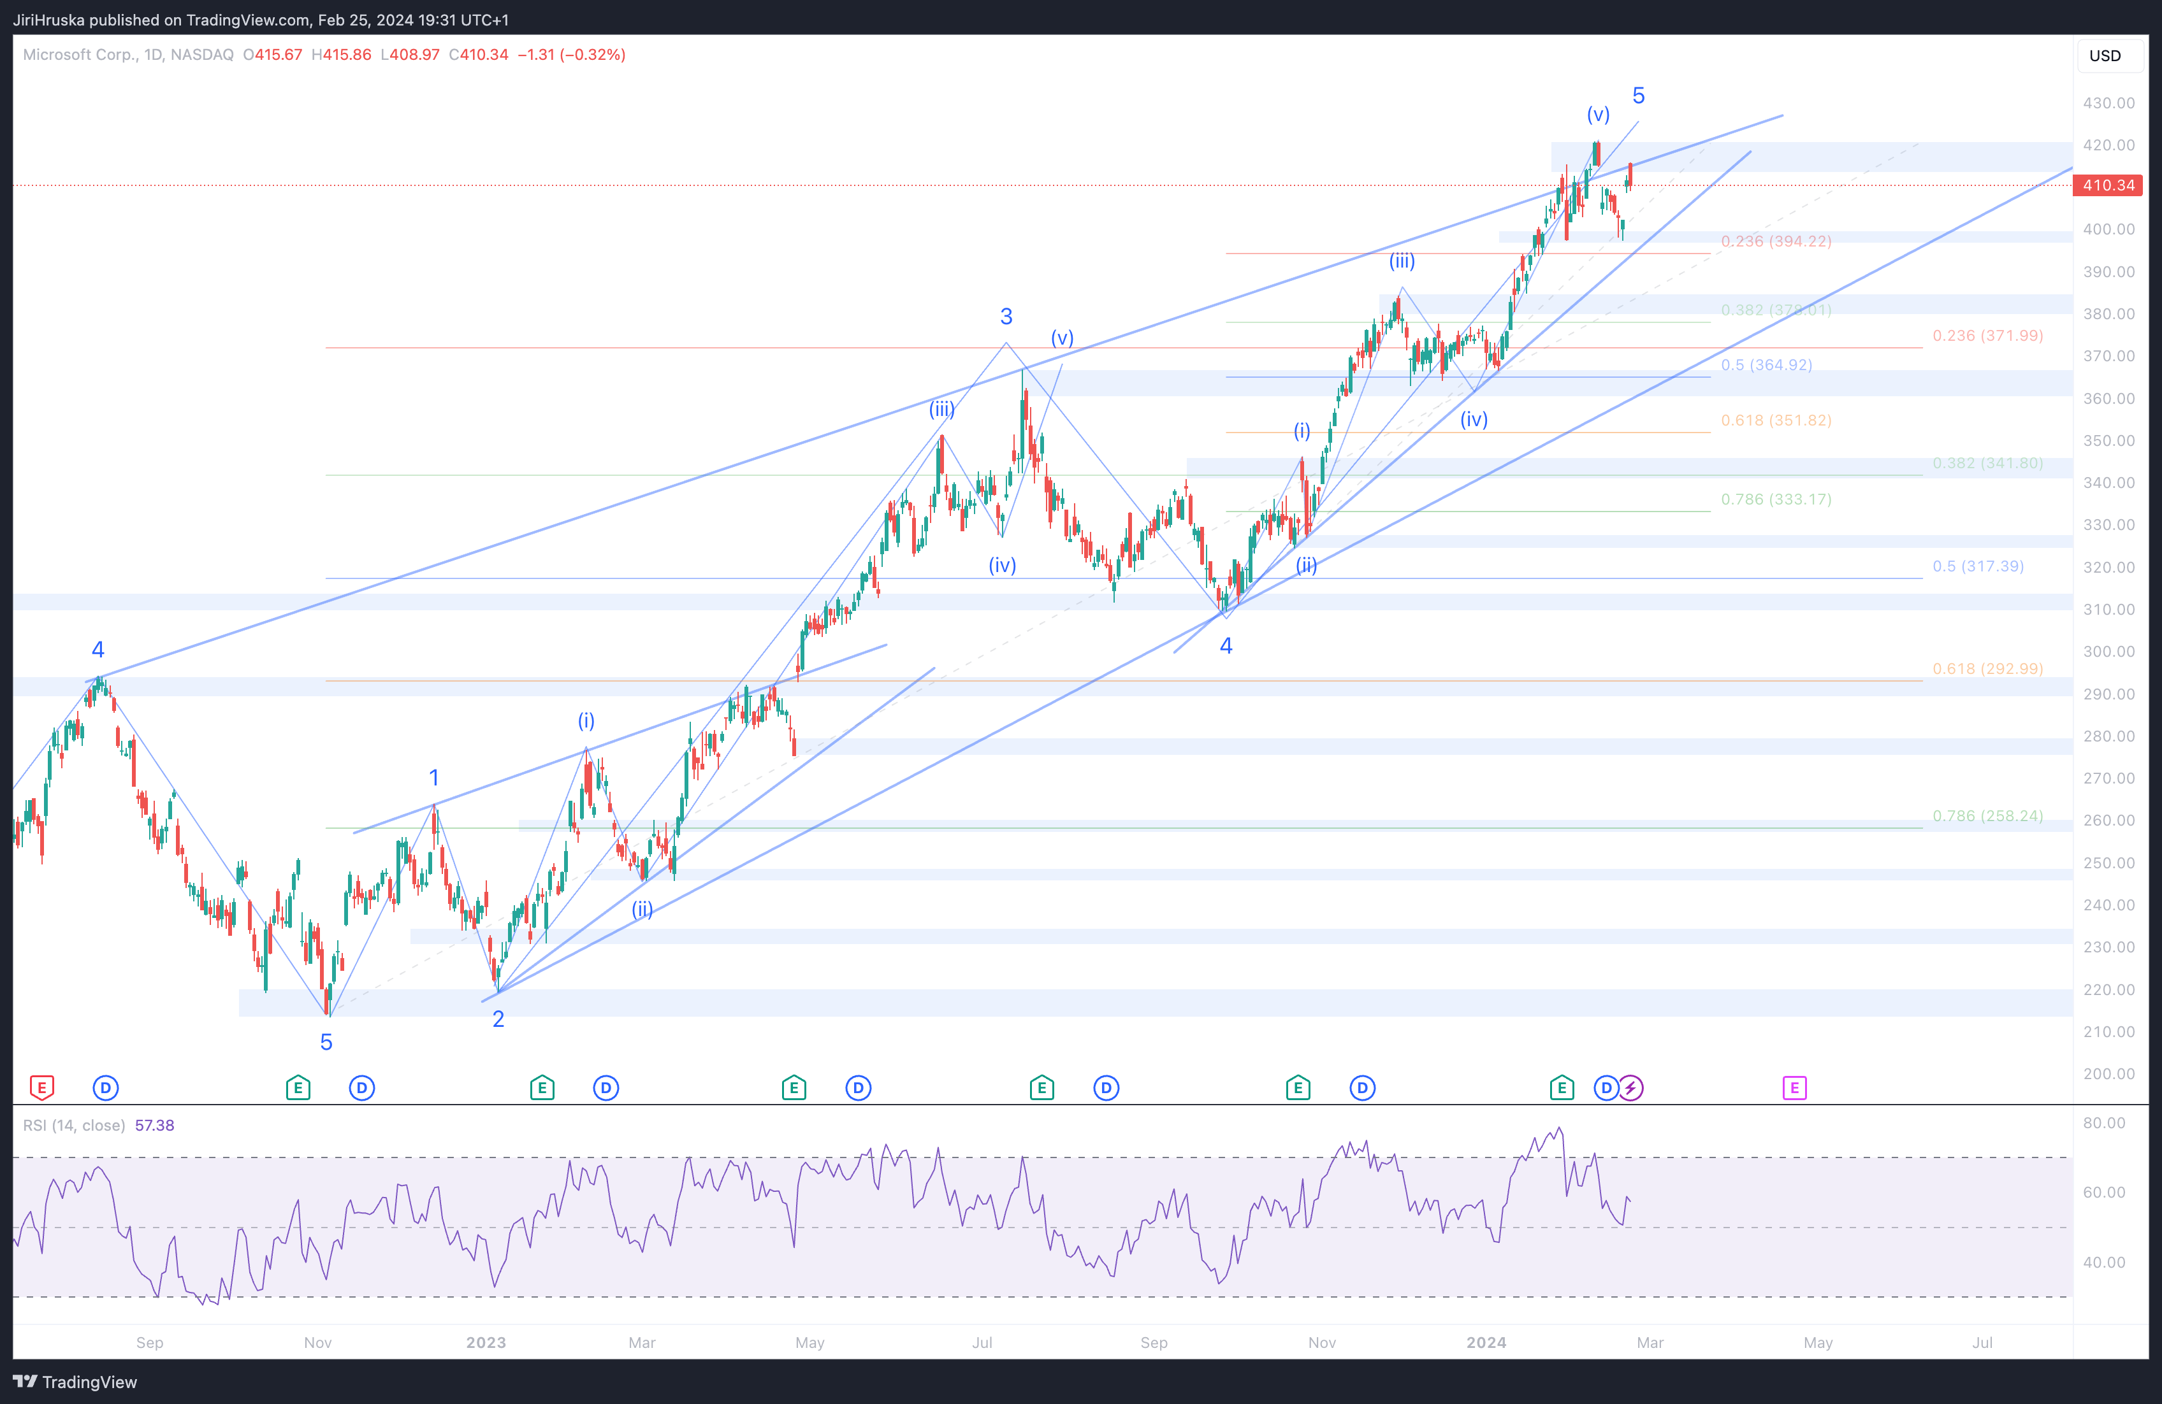Select the 0.5 (364.92) Fibonacci label

click(1766, 364)
